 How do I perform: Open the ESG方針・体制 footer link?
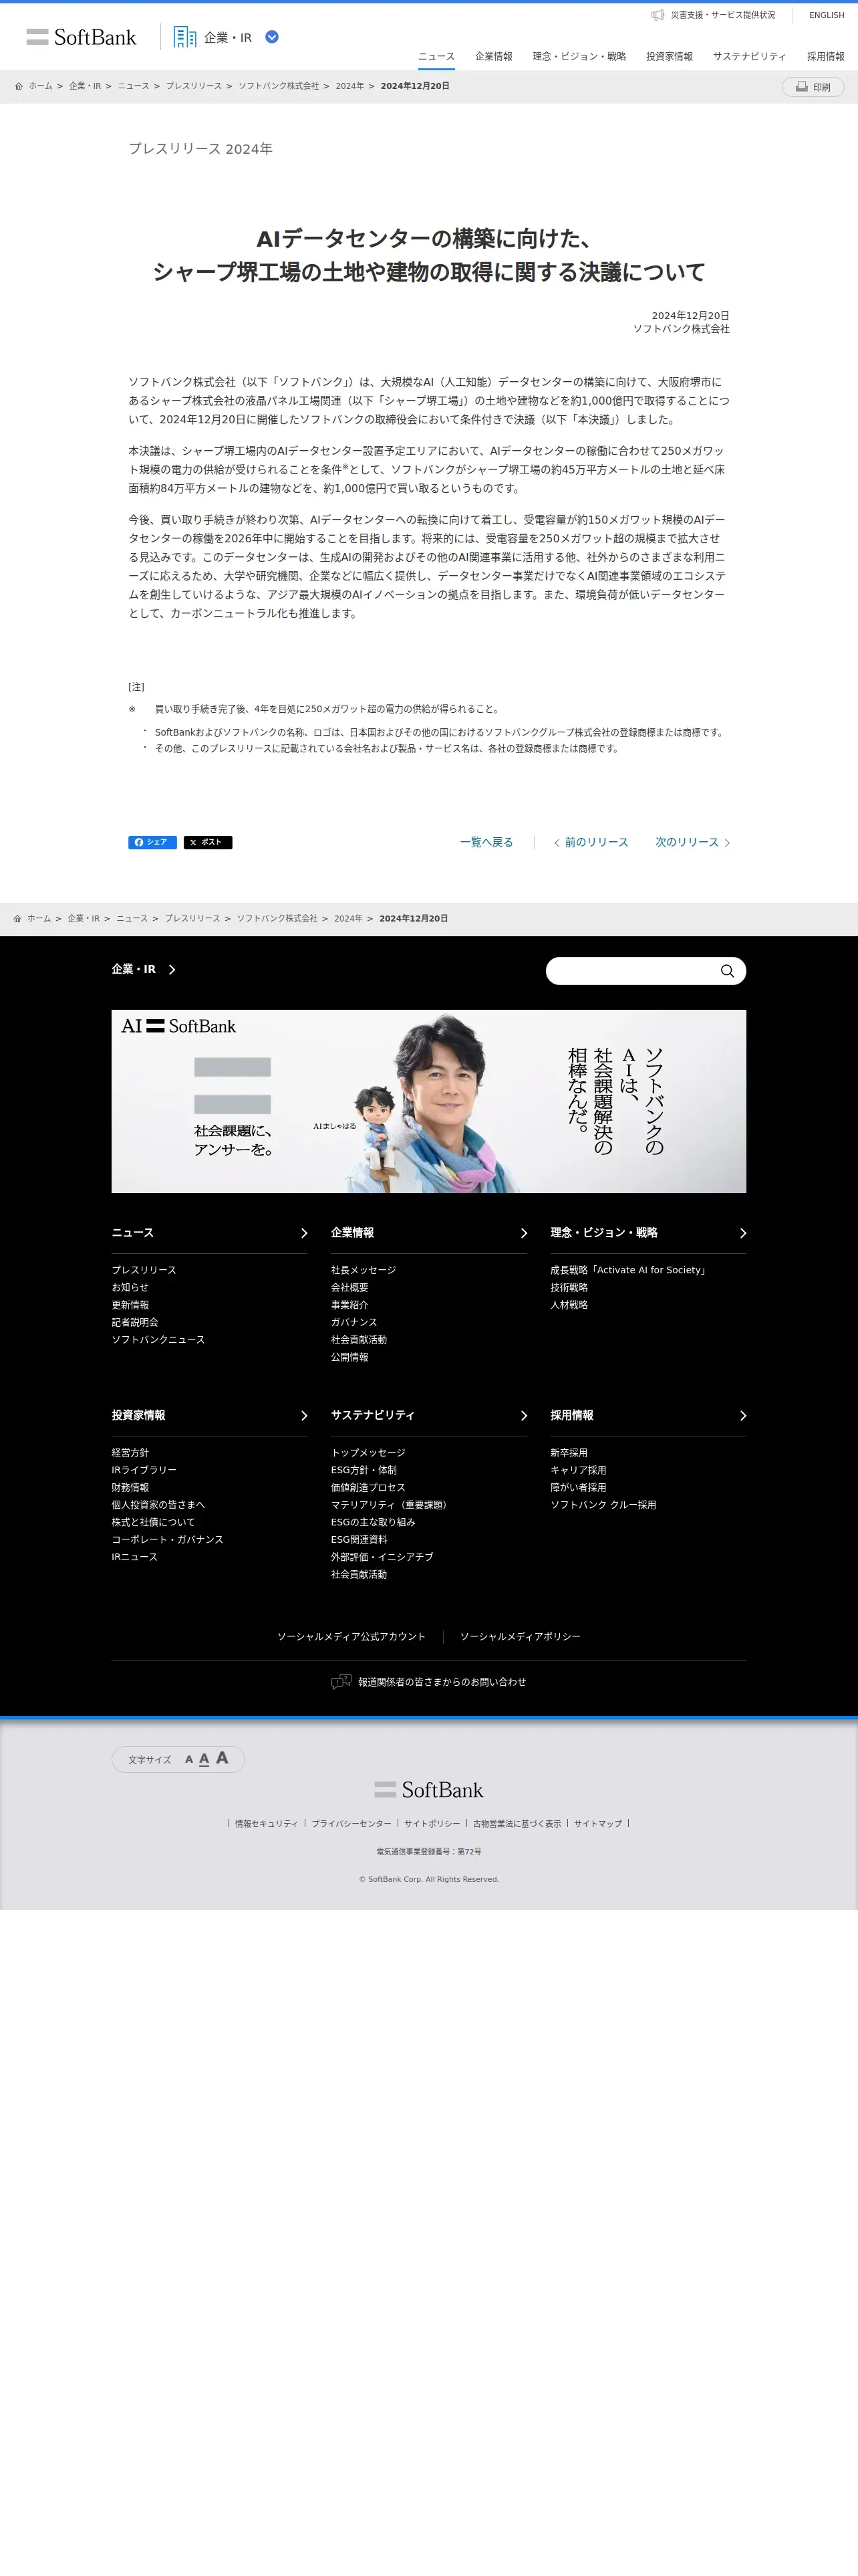(364, 1470)
